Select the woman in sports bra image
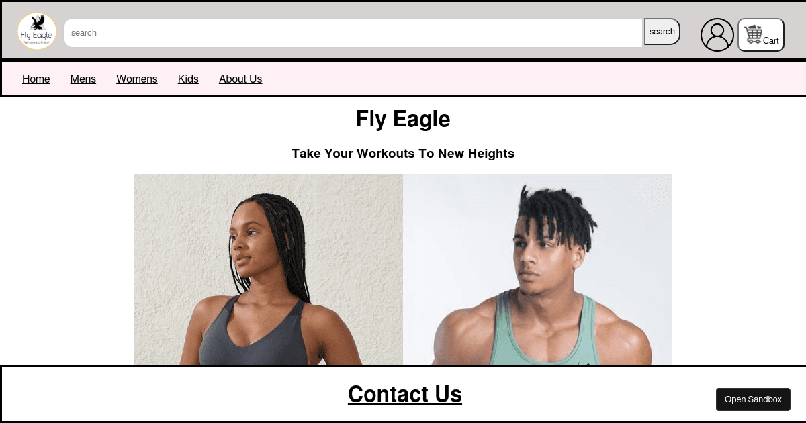 (x=269, y=269)
